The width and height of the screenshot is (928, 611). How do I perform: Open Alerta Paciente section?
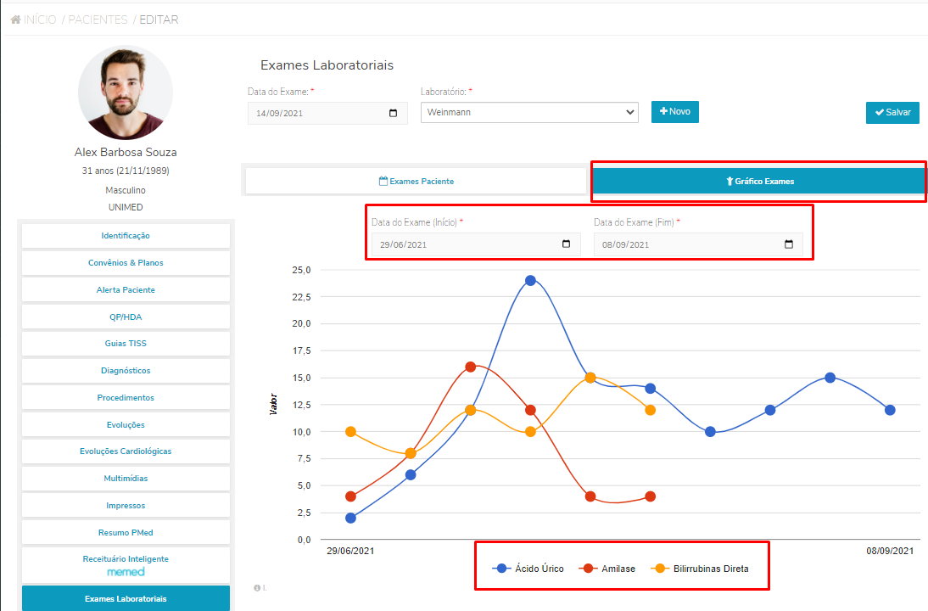click(126, 290)
